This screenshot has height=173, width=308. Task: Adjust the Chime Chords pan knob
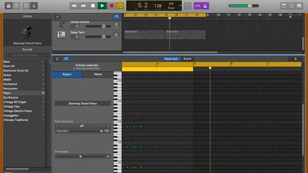coord(116,25)
